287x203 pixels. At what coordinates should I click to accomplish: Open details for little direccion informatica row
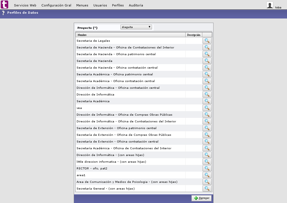207,161
